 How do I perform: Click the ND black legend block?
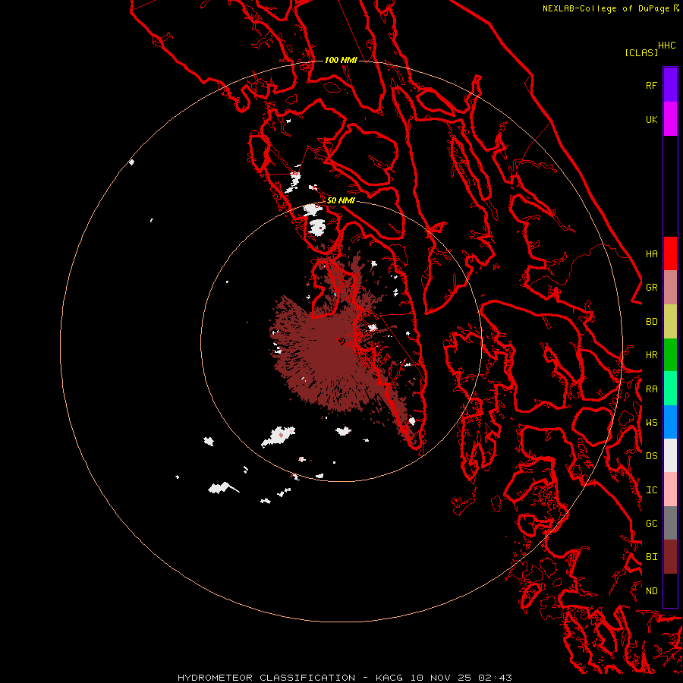tap(670, 590)
